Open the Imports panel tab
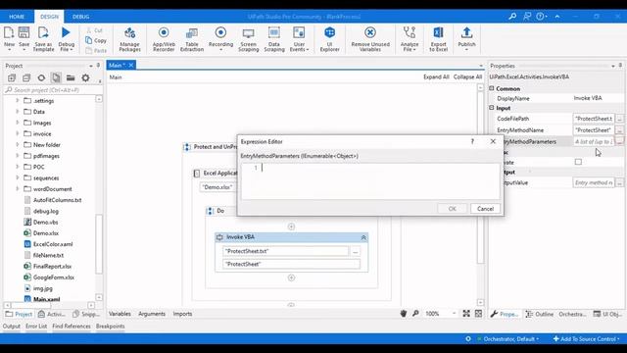The image size is (627, 353). pyautogui.click(x=182, y=314)
